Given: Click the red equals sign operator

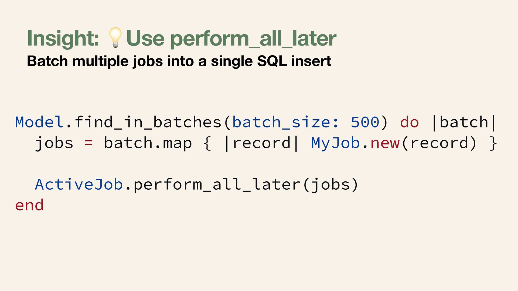Looking at the screenshot, I should click(89, 143).
